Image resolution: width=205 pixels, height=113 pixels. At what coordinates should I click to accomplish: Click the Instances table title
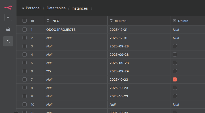point(79,8)
